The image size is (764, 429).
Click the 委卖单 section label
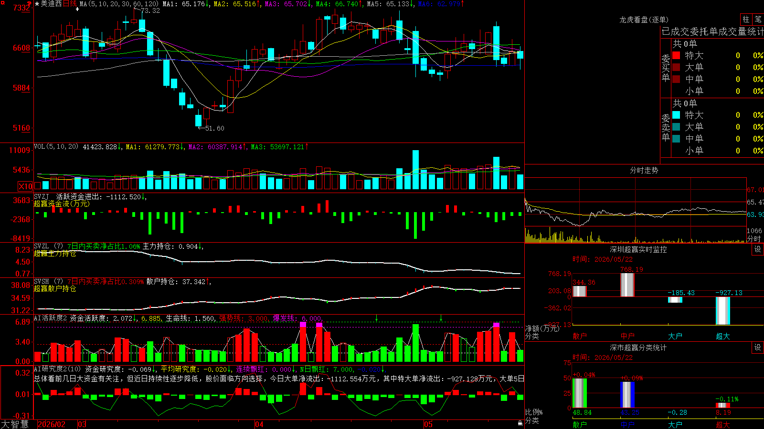click(666, 127)
